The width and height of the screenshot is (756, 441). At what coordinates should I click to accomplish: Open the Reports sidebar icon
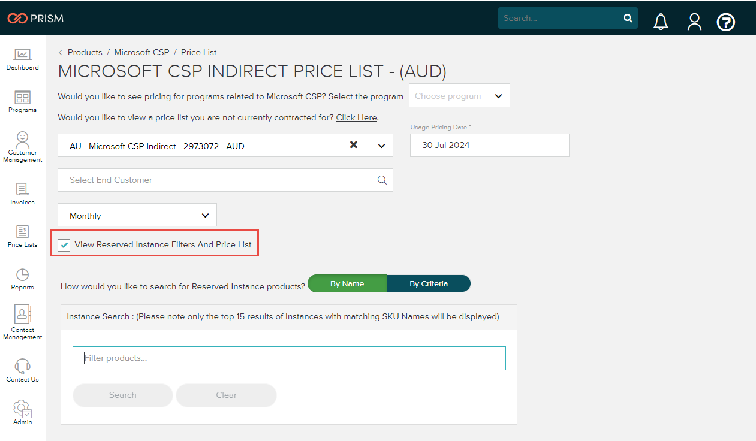22,279
